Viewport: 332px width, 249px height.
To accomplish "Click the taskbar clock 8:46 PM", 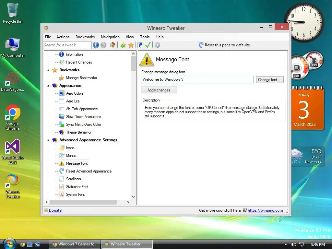I will point(318,244).
